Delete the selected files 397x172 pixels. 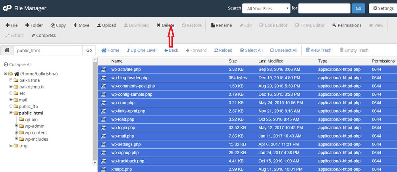pos(165,25)
